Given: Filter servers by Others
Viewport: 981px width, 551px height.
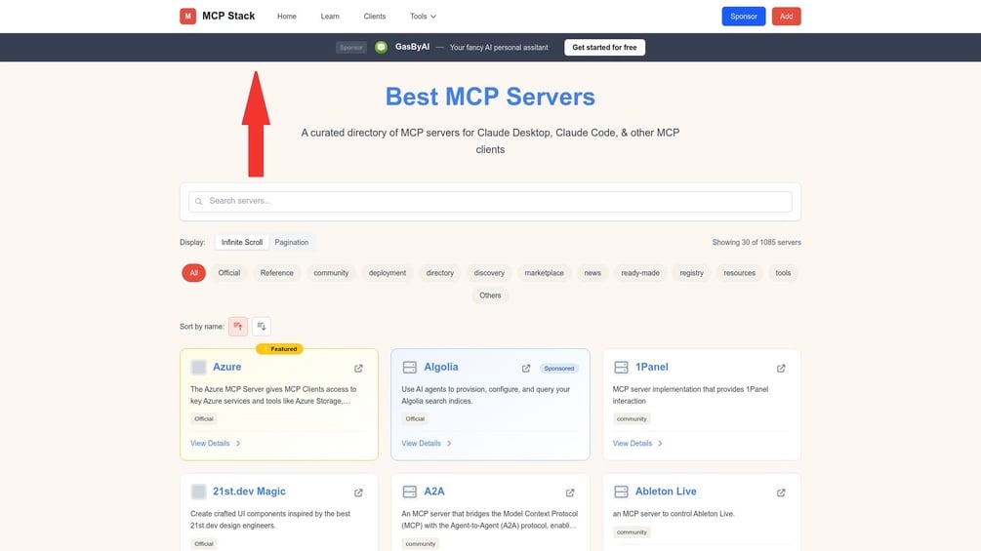Looking at the screenshot, I should (490, 295).
